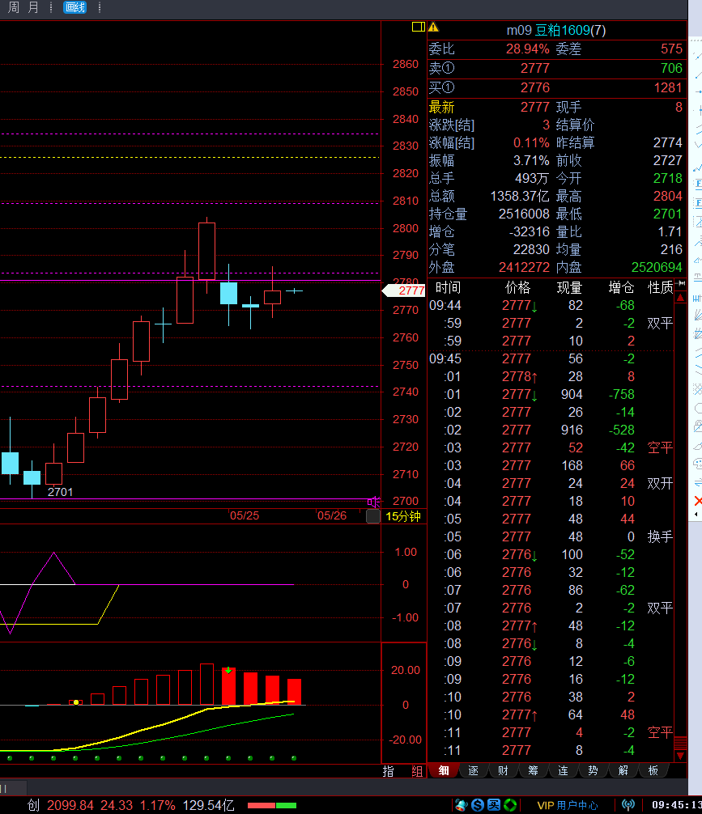Expand the small arrow below the red X

coord(697,515)
